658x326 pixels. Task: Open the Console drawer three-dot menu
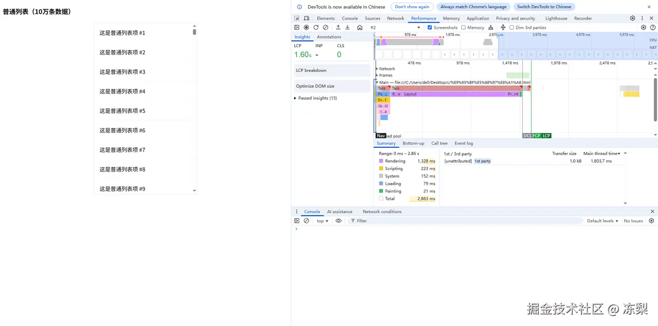[x=297, y=212]
